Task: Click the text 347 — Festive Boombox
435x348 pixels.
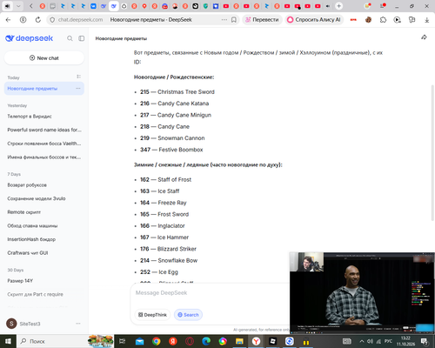Action: pos(171,150)
